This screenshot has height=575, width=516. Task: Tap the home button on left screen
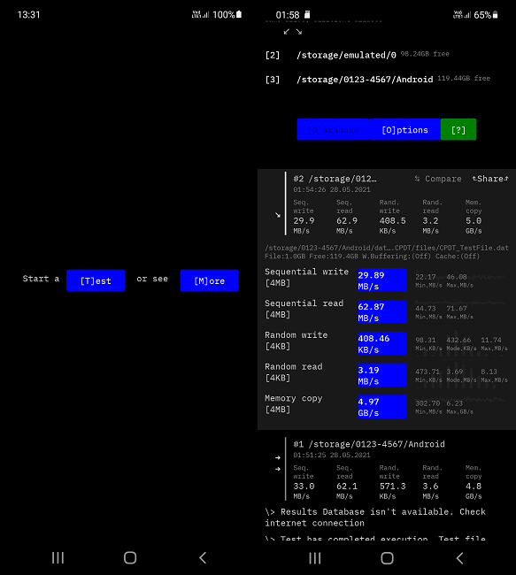130,558
